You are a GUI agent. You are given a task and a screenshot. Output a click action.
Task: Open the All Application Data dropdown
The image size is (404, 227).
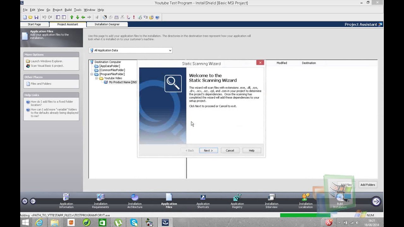[131, 50]
